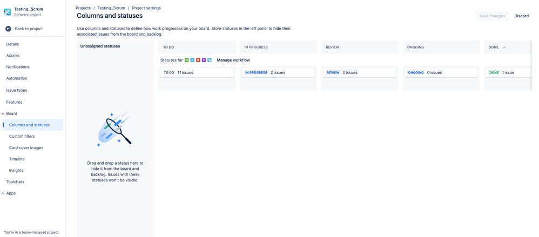Click the ONGOING column header
The width and height of the screenshot is (539, 237).
441,48
